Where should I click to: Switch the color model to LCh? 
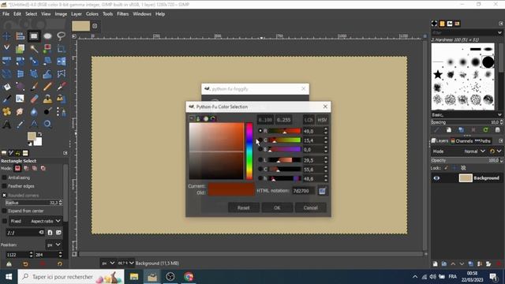[x=309, y=120]
